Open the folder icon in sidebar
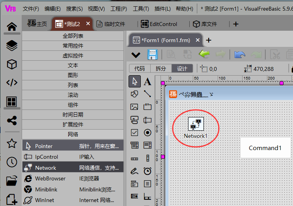Image resolution: width=293 pixels, height=206 pixels. [x=12, y=181]
